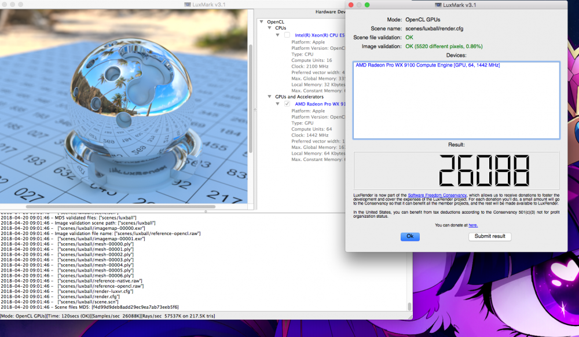579x337 pixels.
Task: Toggle the Intel Xeon CPU checkbox
Action: (x=287, y=35)
